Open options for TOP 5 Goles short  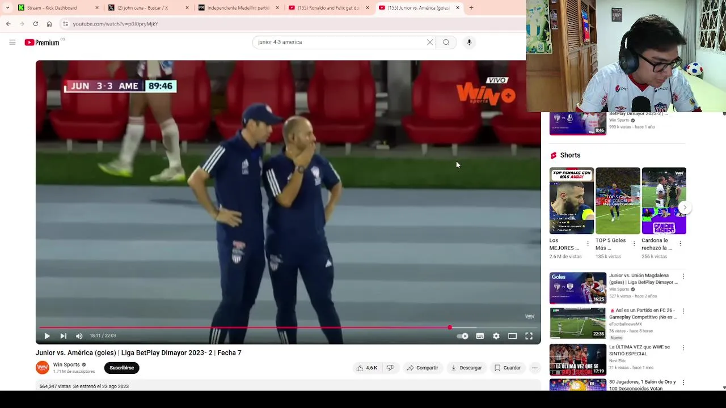pyautogui.click(x=634, y=244)
